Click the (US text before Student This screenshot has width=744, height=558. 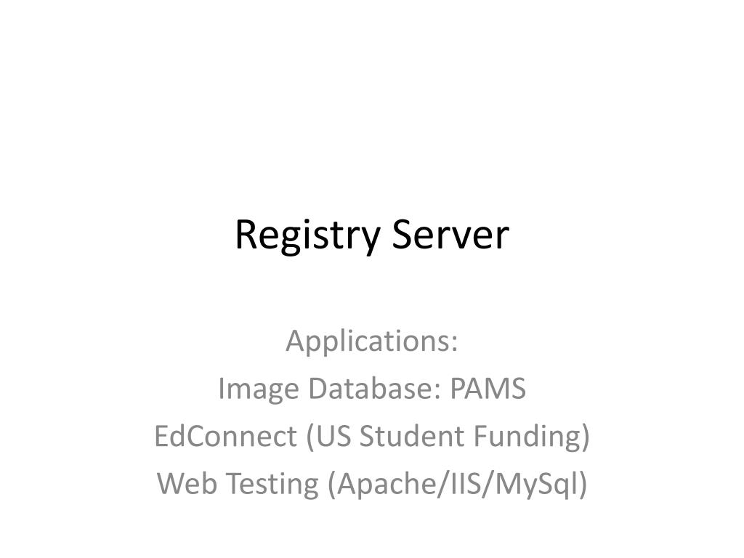[329, 437]
